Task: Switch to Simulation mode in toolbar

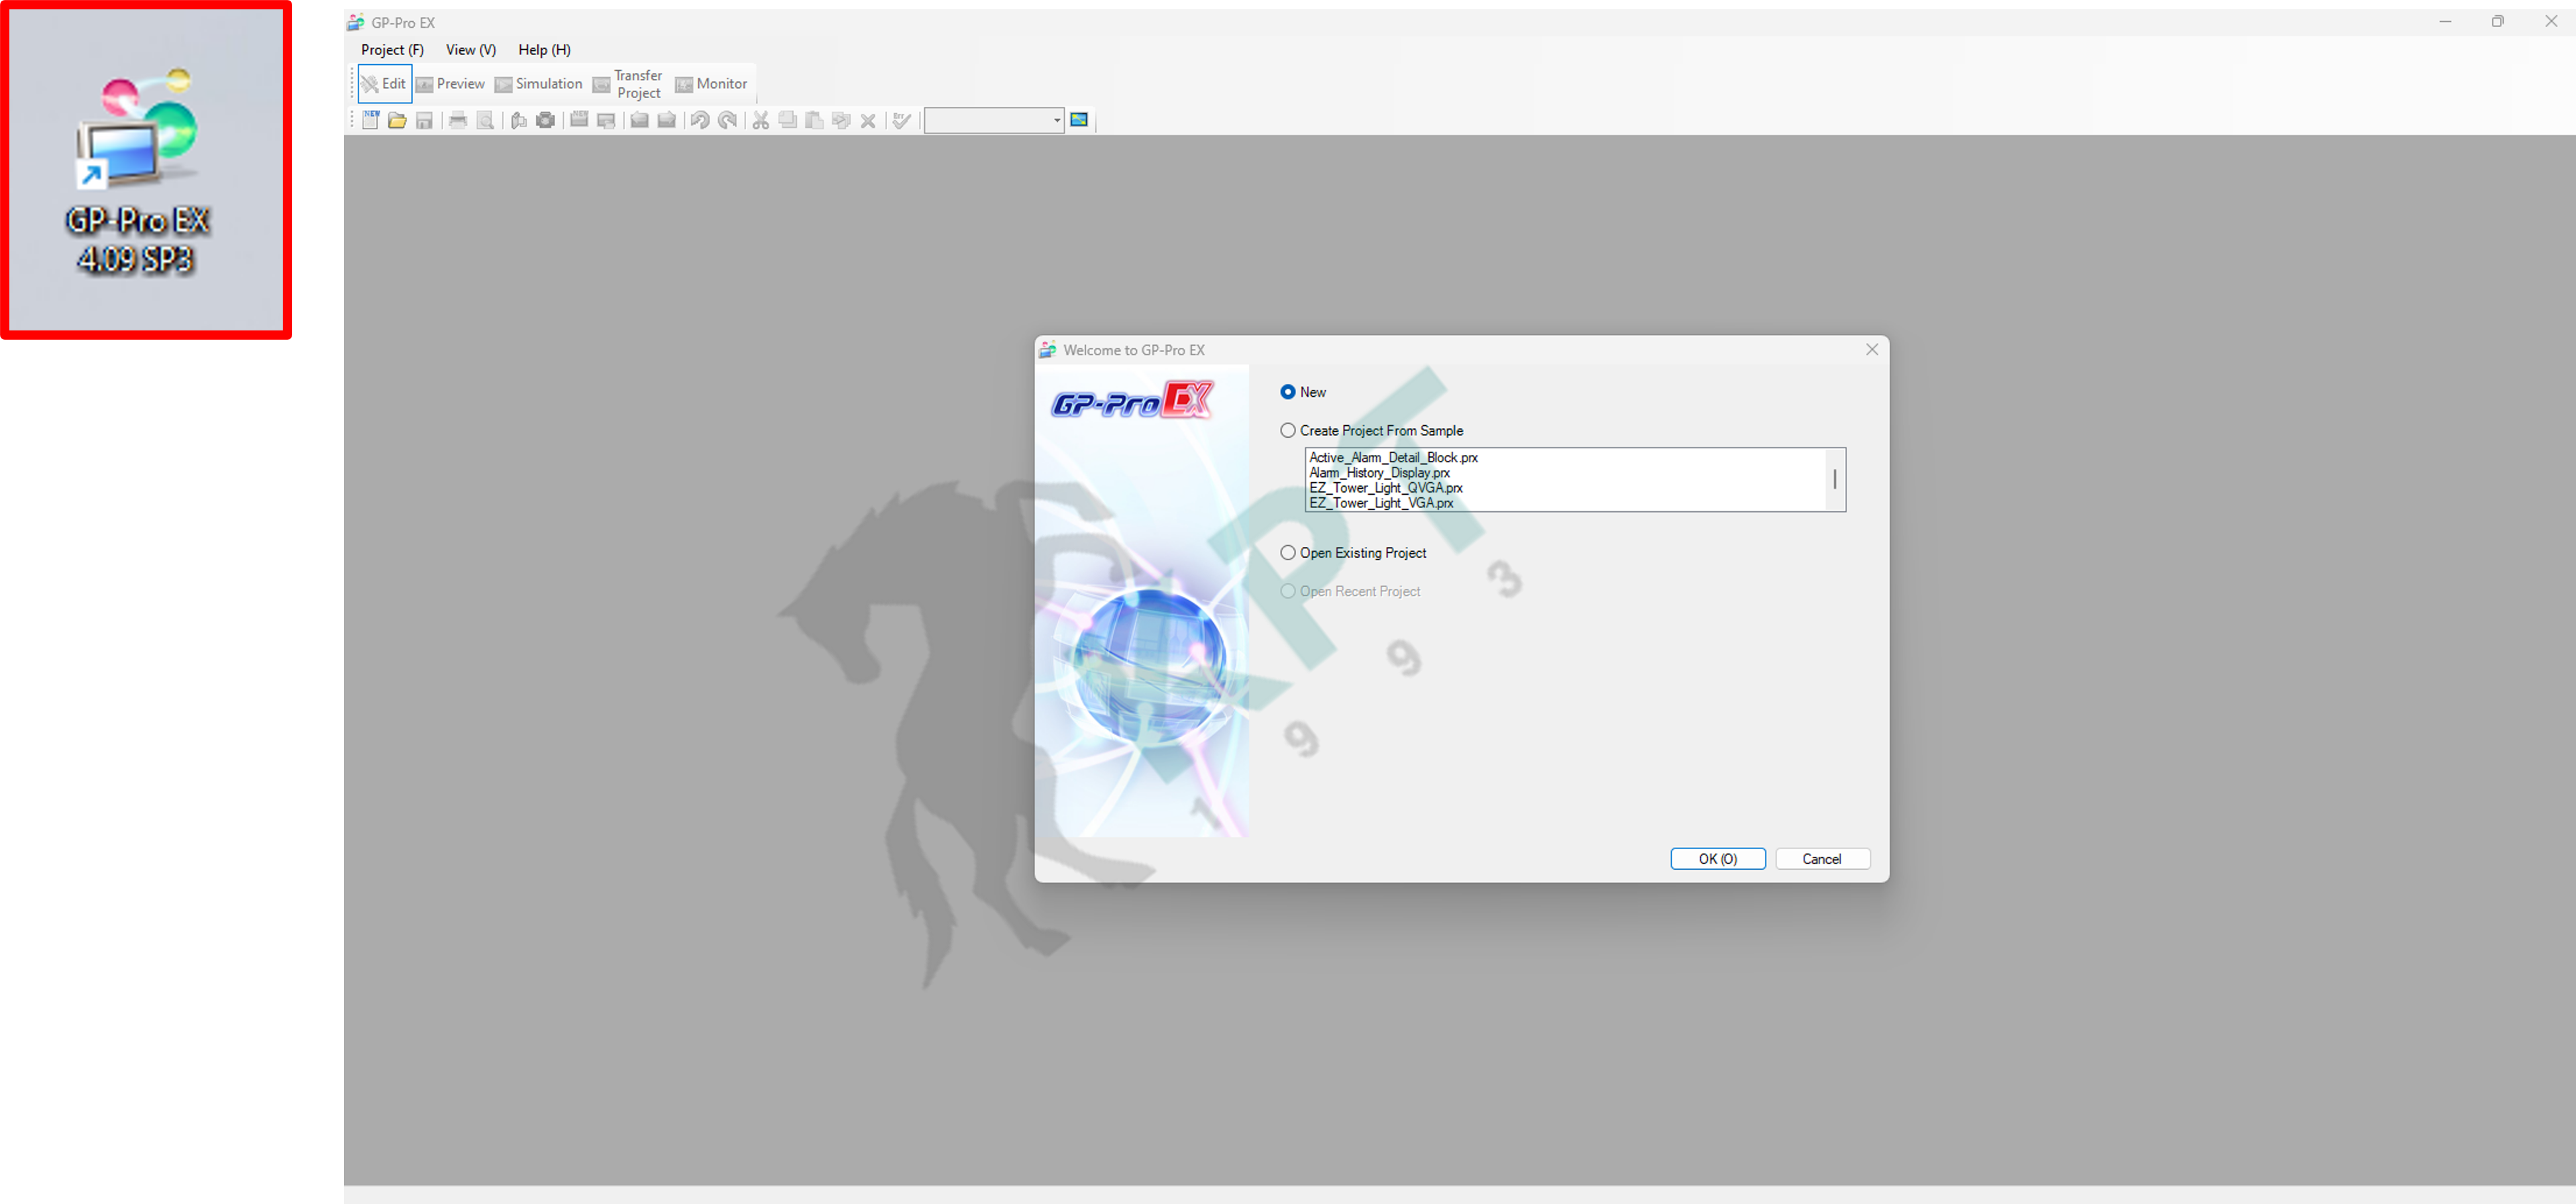Action: tap(539, 84)
